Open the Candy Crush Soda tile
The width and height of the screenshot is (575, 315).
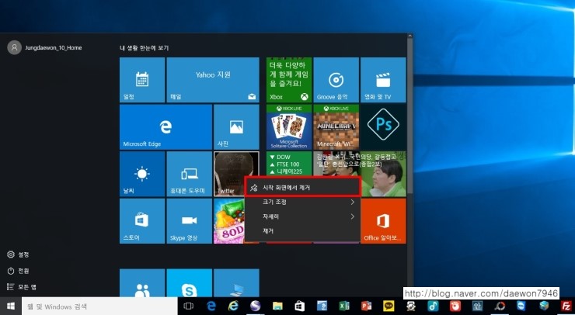coord(228,221)
